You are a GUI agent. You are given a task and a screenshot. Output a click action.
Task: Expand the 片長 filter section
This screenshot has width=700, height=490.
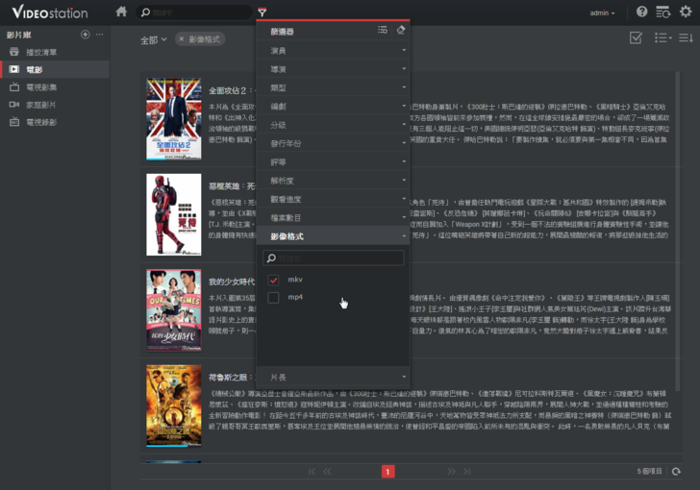333,377
